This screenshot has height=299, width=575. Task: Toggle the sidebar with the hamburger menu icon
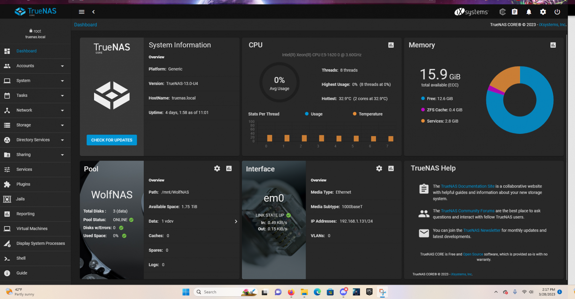pos(81,12)
